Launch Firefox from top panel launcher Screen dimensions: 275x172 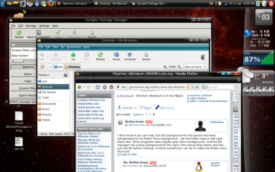(50, 3)
